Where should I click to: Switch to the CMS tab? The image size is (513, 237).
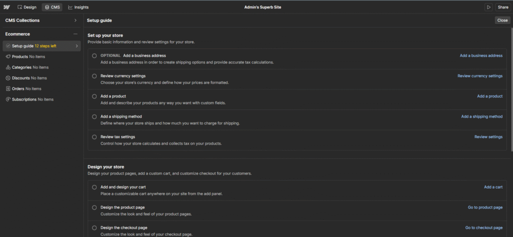point(52,7)
